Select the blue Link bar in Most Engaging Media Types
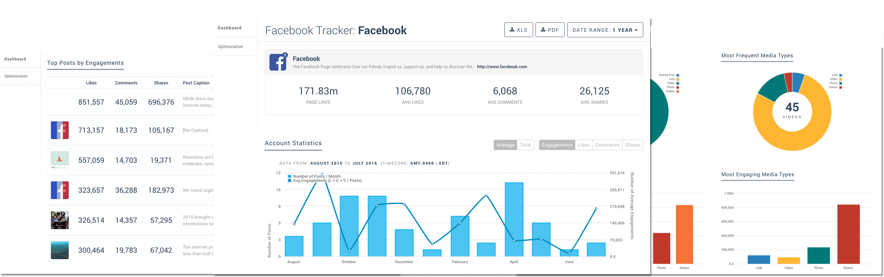The height and width of the screenshot is (277, 884). [x=759, y=260]
